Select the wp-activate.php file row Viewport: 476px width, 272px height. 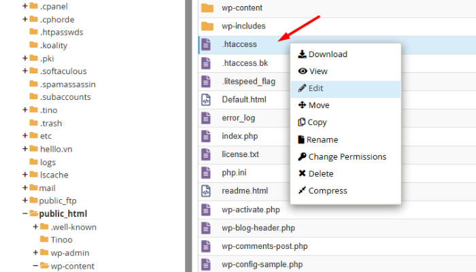250,209
